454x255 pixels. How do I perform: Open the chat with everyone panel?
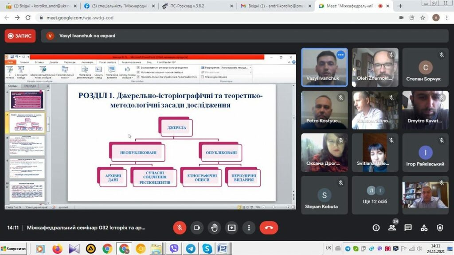tap(408, 228)
